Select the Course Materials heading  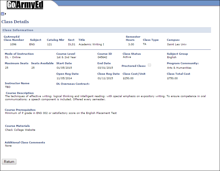(17, 126)
